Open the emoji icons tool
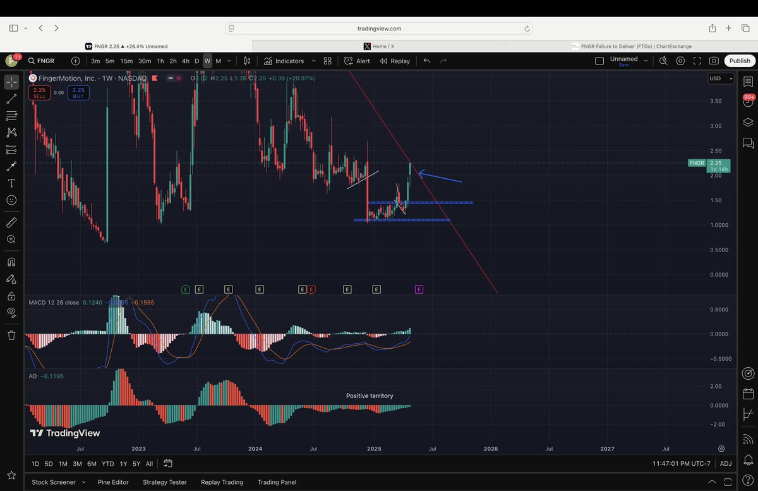The height and width of the screenshot is (491, 758). [x=11, y=200]
